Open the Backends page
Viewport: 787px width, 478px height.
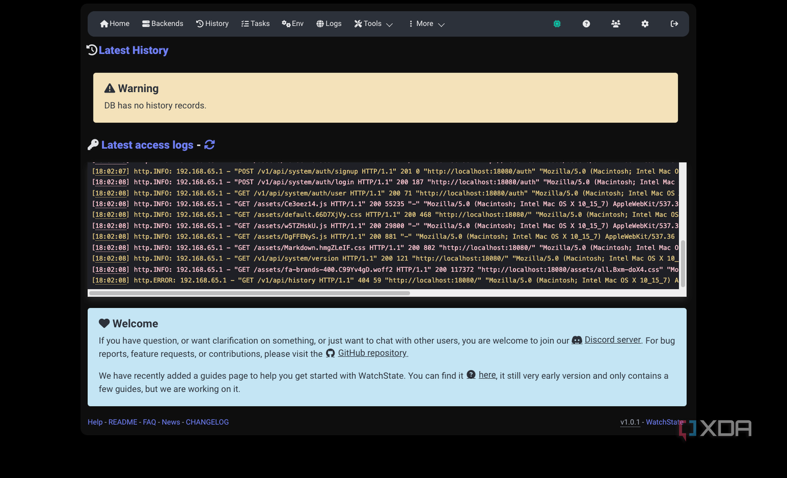click(x=163, y=24)
